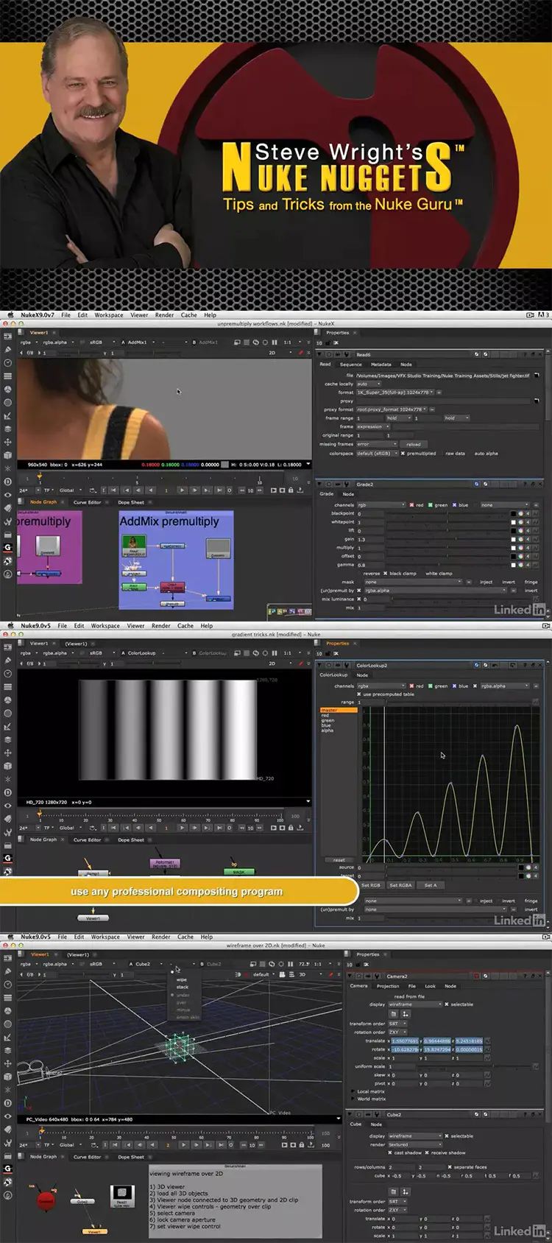Click Apple menu icon in gradient tricks menu bar
Viewport: 552px width, 1243px height.
10,626
